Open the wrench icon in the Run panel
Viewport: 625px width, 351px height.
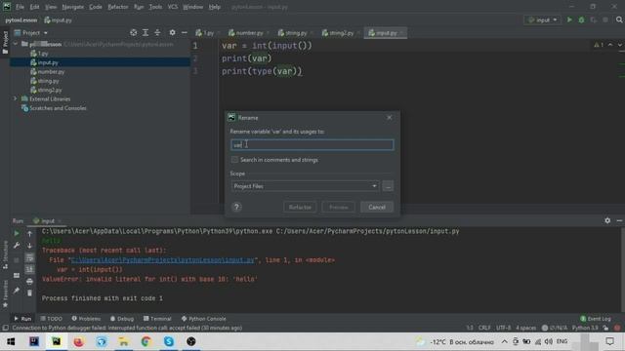[x=17, y=245]
